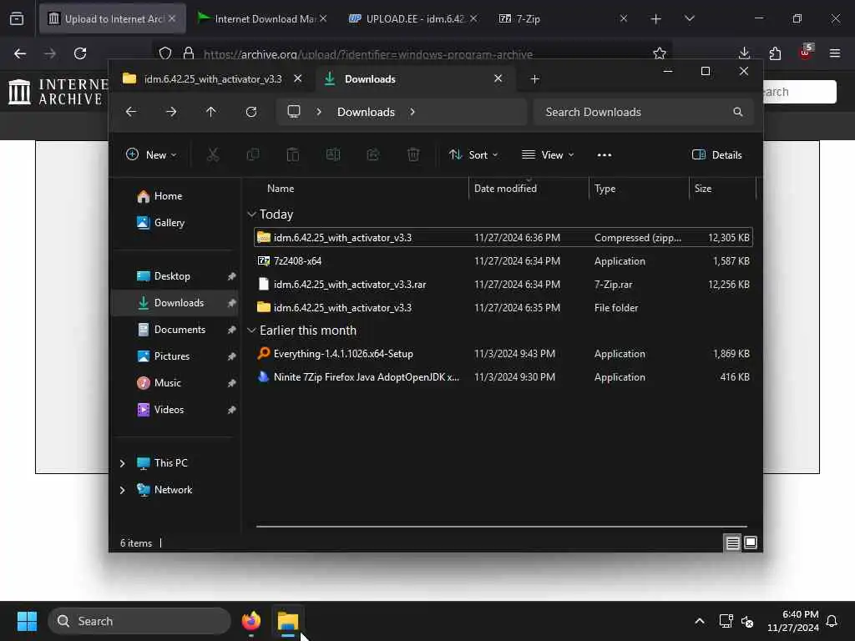Open the New item dropdown

point(151,154)
